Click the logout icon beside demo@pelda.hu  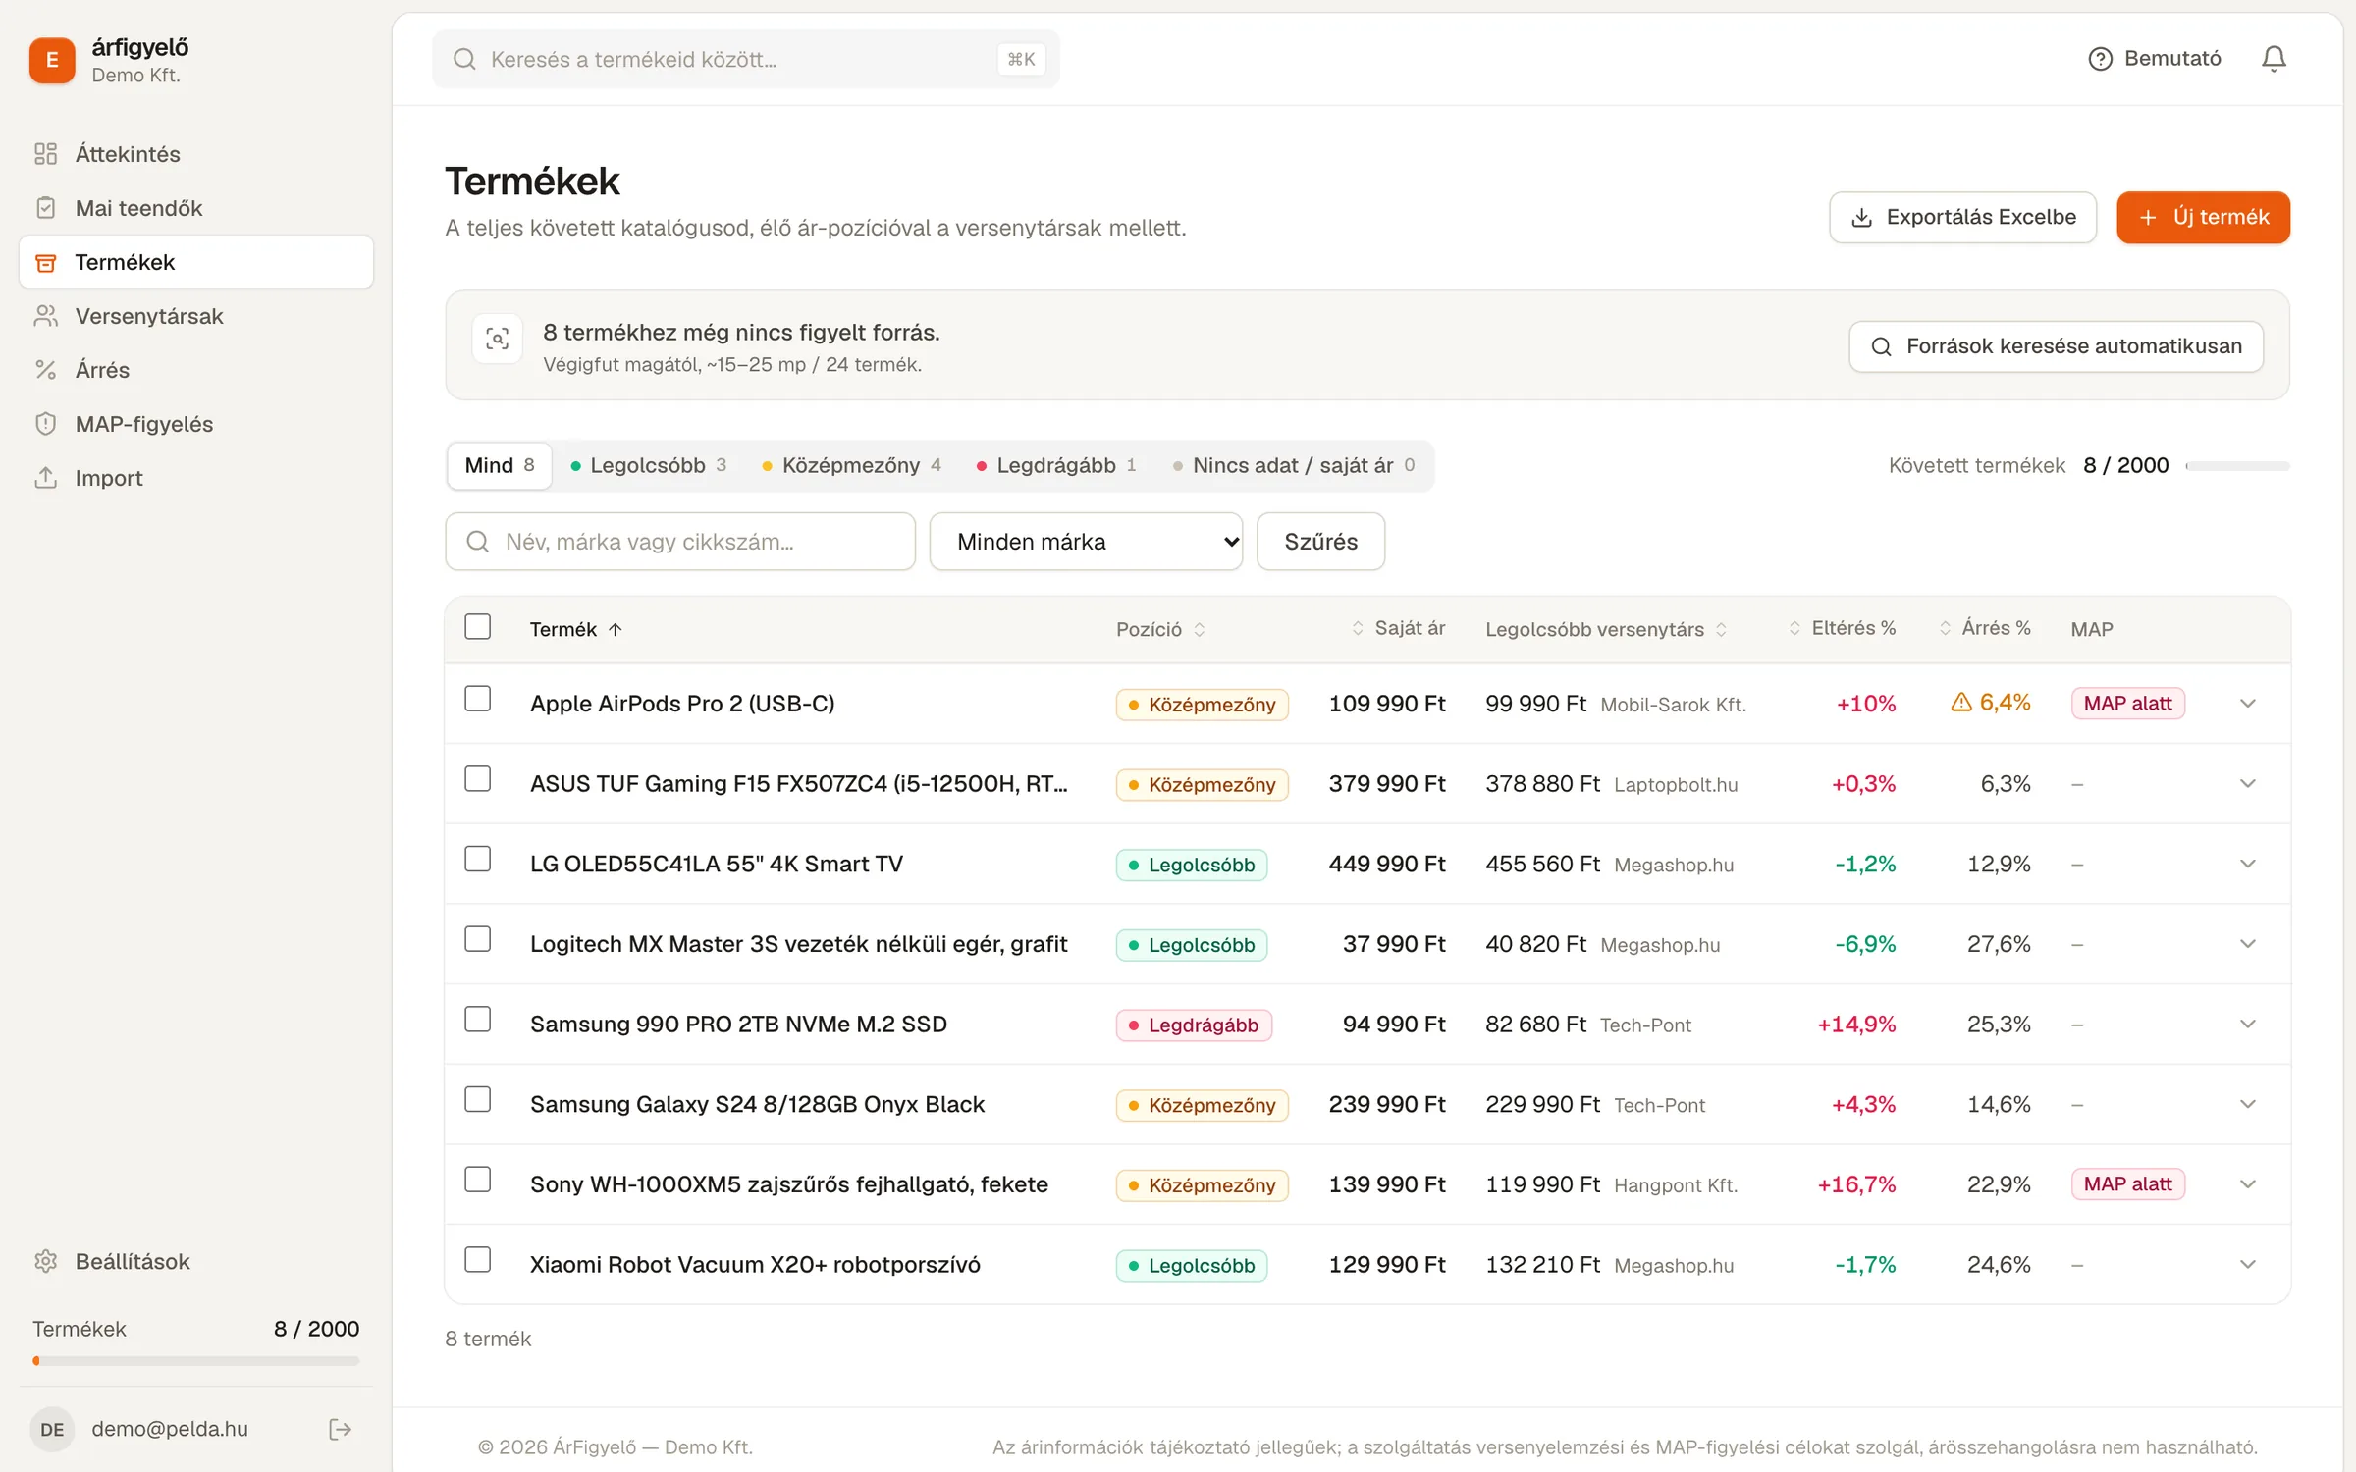click(x=340, y=1429)
